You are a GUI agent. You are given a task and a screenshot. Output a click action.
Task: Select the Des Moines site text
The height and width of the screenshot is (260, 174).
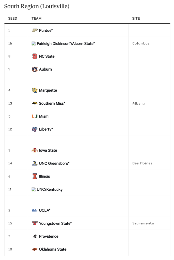[142, 163]
